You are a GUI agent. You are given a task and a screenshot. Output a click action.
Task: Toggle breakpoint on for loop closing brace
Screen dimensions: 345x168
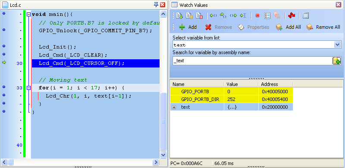tap(4, 103)
